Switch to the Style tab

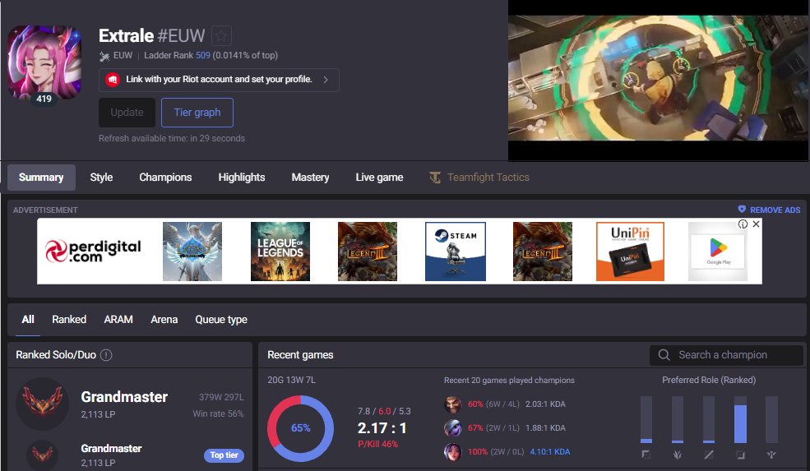tap(101, 178)
